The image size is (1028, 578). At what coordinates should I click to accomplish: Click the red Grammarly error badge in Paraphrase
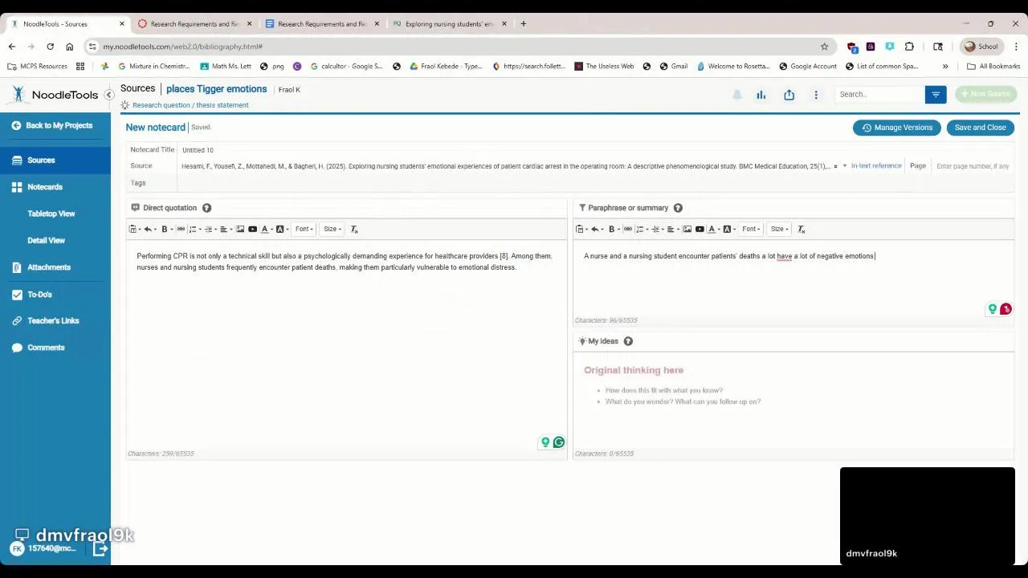tap(1006, 309)
